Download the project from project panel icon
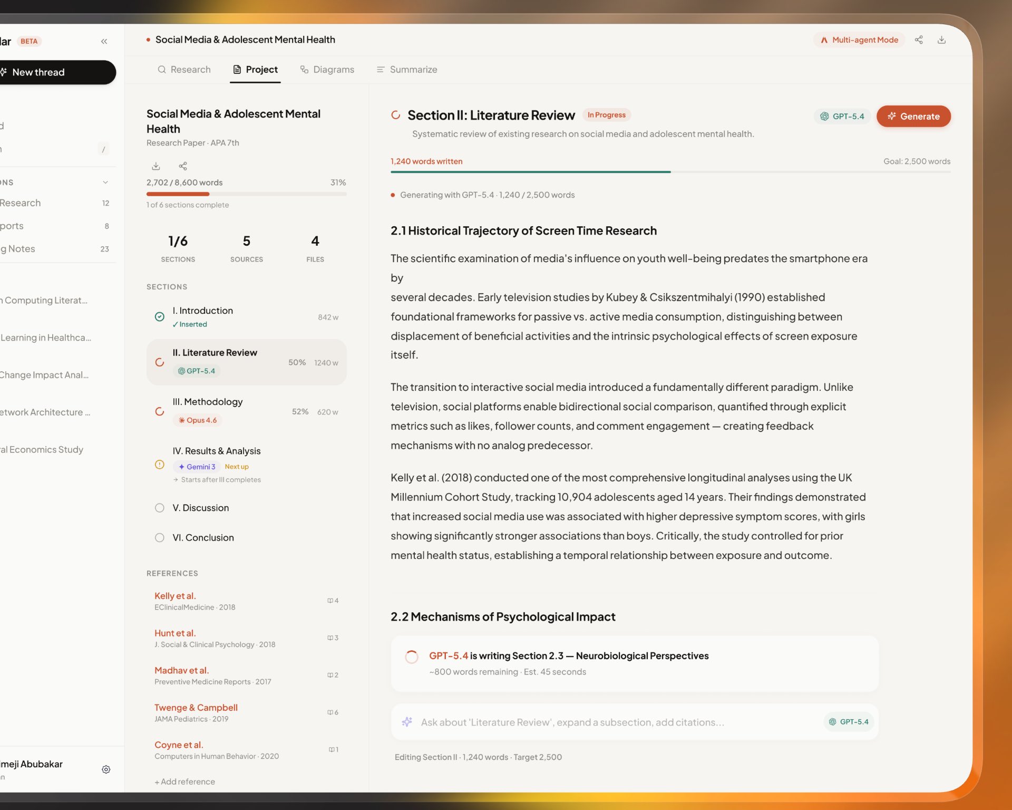 [156, 166]
